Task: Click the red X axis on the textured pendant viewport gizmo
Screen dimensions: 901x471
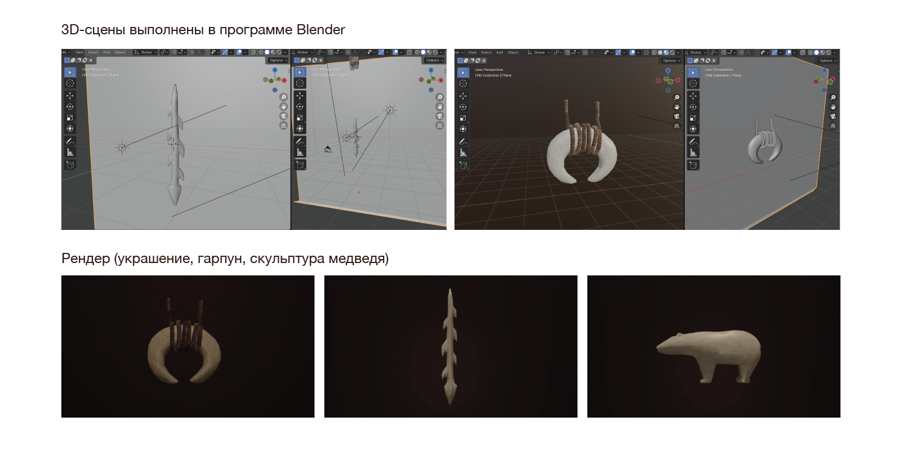Action: tap(677, 80)
